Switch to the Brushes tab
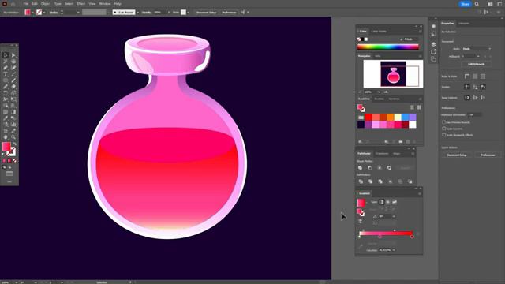The image size is (505, 284). [379, 99]
